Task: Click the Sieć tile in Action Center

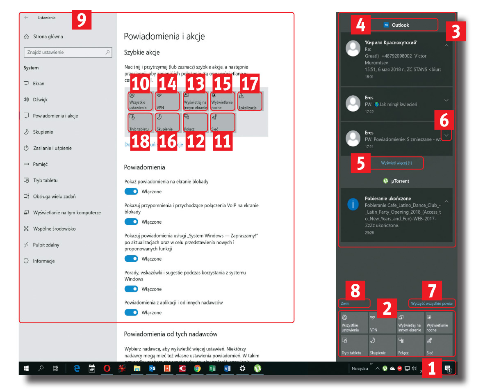Action: point(439,345)
